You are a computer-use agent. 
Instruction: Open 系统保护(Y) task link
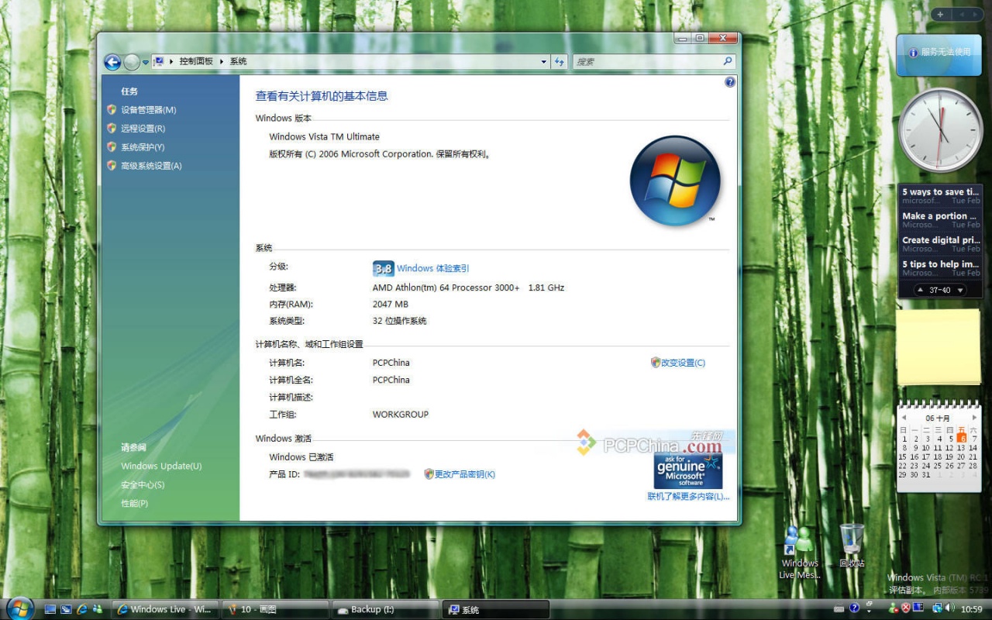143,147
